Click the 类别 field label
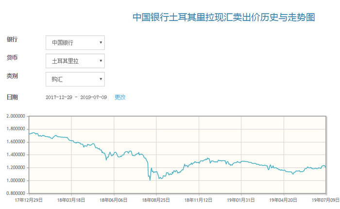The width and height of the screenshot is (340, 209). (13, 76)
